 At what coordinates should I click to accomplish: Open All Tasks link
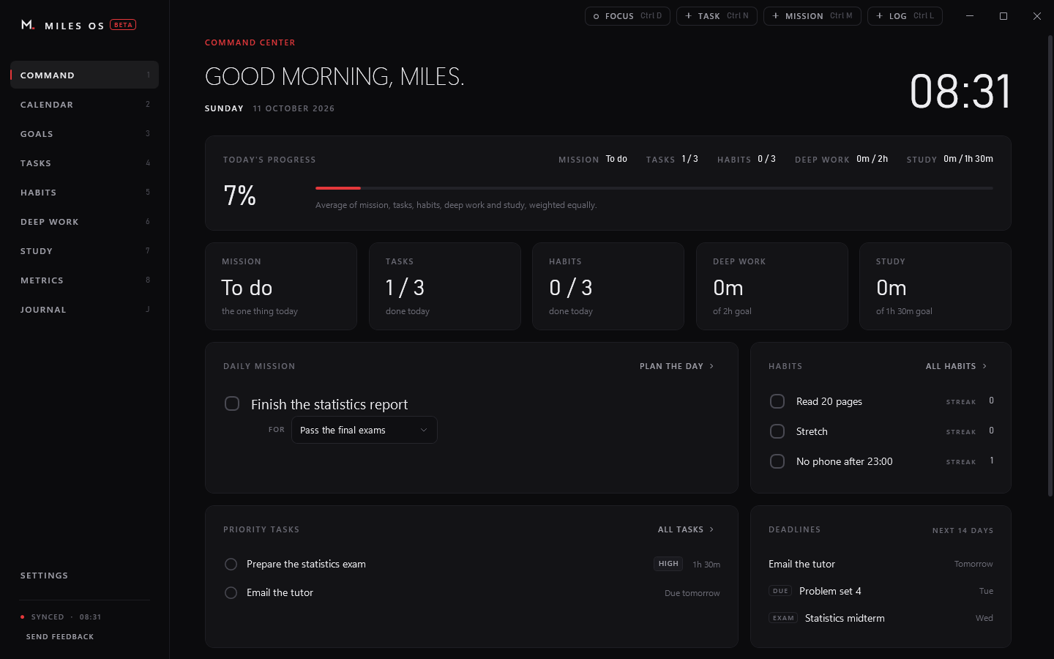coord(686,529)
